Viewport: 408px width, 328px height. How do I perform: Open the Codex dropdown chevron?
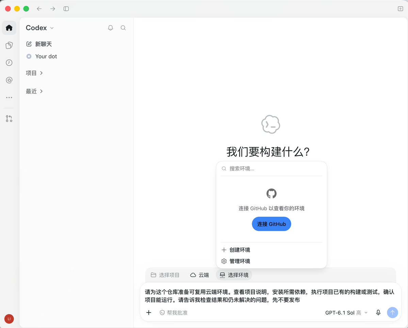[x=52, y=28]
